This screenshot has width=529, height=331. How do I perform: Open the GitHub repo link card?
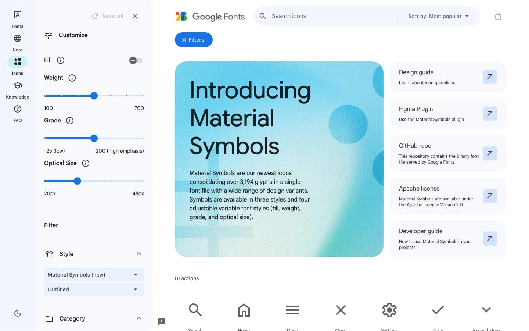click(448, 153)
